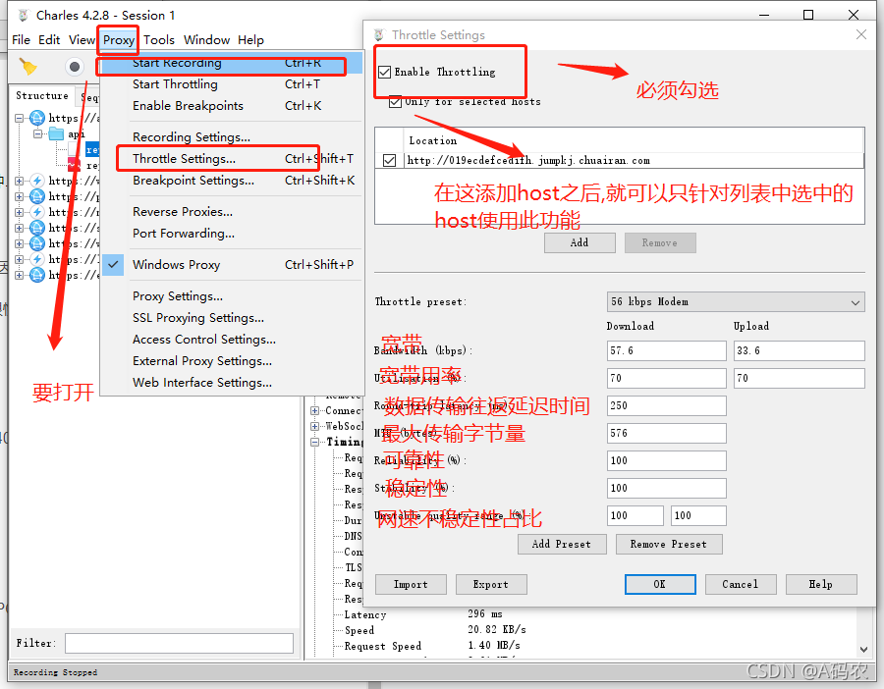Screen dimensions: 884x689
Task: Collapse the https://a host tree node
Action: click(x=20, y=119)
